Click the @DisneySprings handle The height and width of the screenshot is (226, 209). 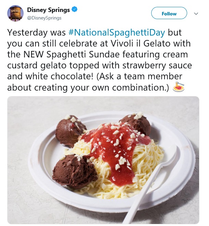[x=44, y=18]
